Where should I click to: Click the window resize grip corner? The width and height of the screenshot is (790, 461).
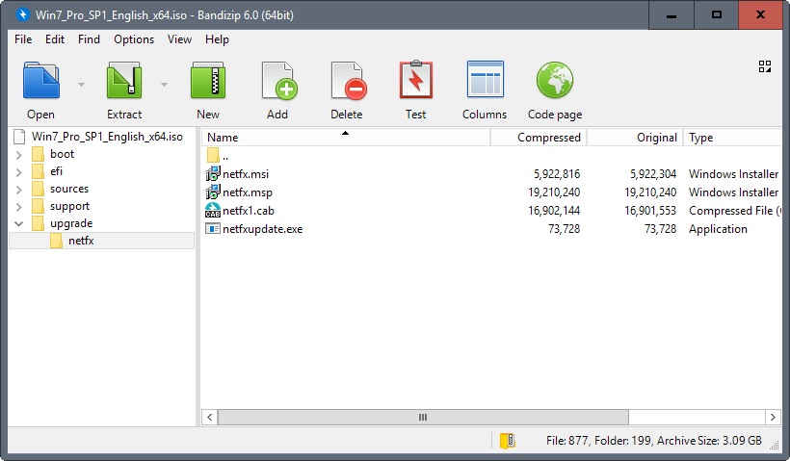776,444
